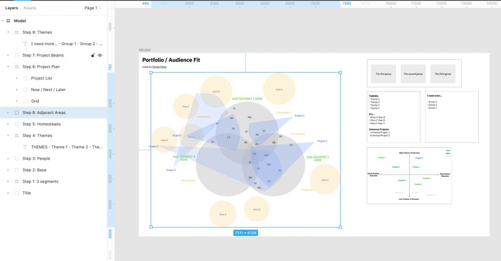Expand Step 2: Base group

[8, 170]
